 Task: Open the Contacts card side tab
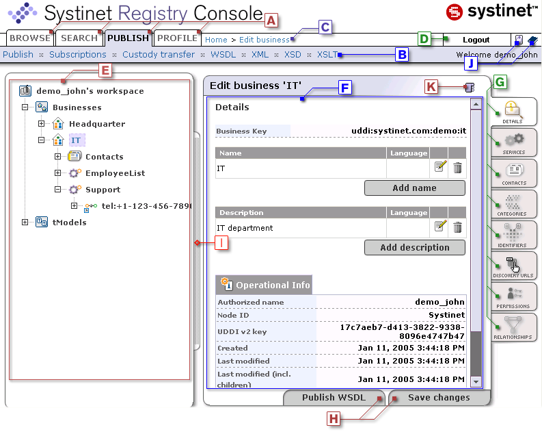click(514, 173)
